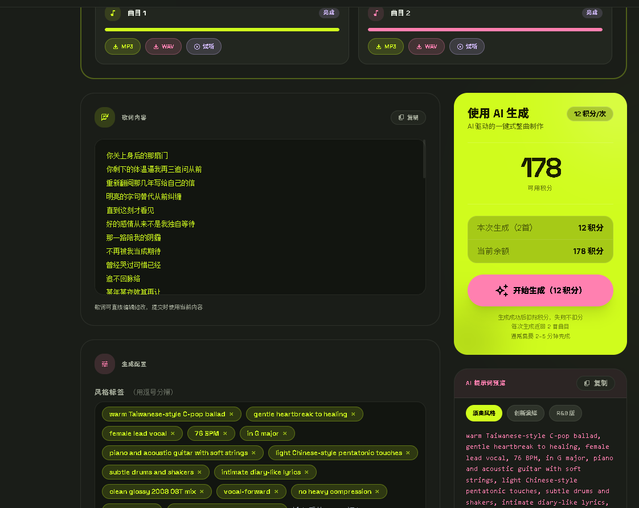Click the 风格标签 section label

click(109, 392)
